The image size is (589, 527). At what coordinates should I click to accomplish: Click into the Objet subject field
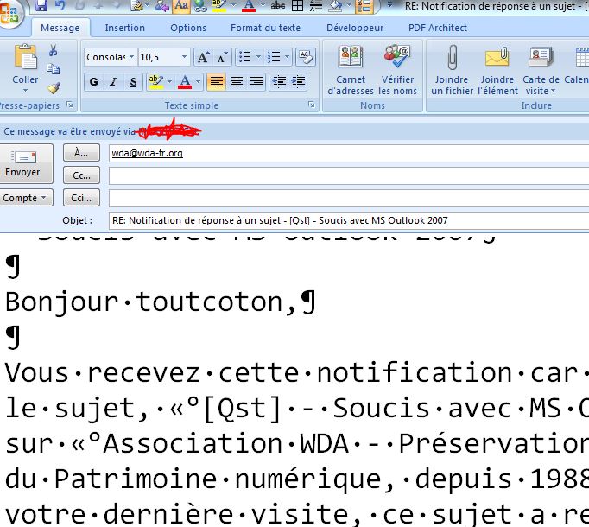pyautogui.click(x=345, y=220)
